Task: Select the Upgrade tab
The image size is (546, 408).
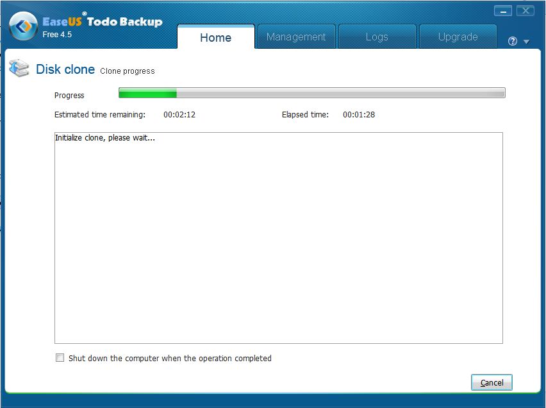Action: coord(458,37)
